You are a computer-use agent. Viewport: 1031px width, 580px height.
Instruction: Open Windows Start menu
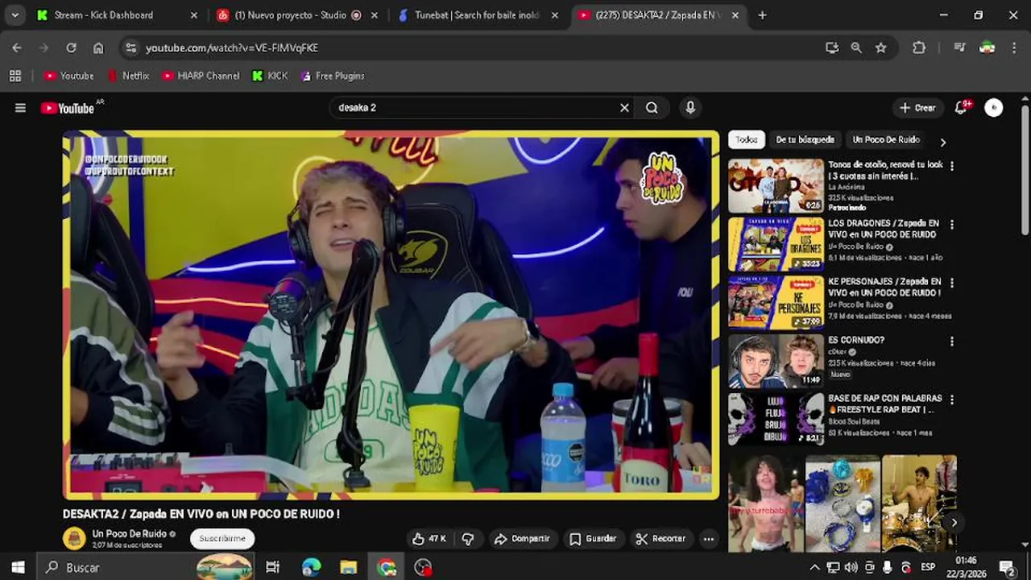pos(18,568)
